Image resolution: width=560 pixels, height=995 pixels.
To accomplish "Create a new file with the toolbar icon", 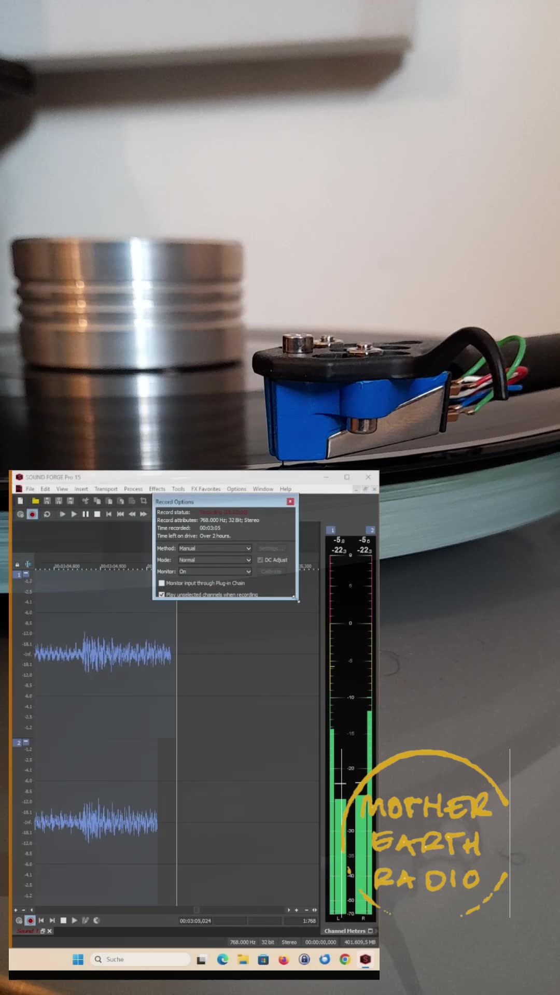I will (x=20, y=501).
